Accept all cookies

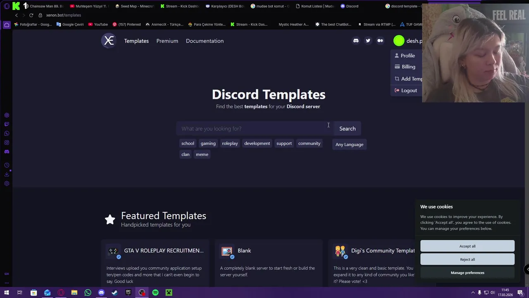[467, 246]
